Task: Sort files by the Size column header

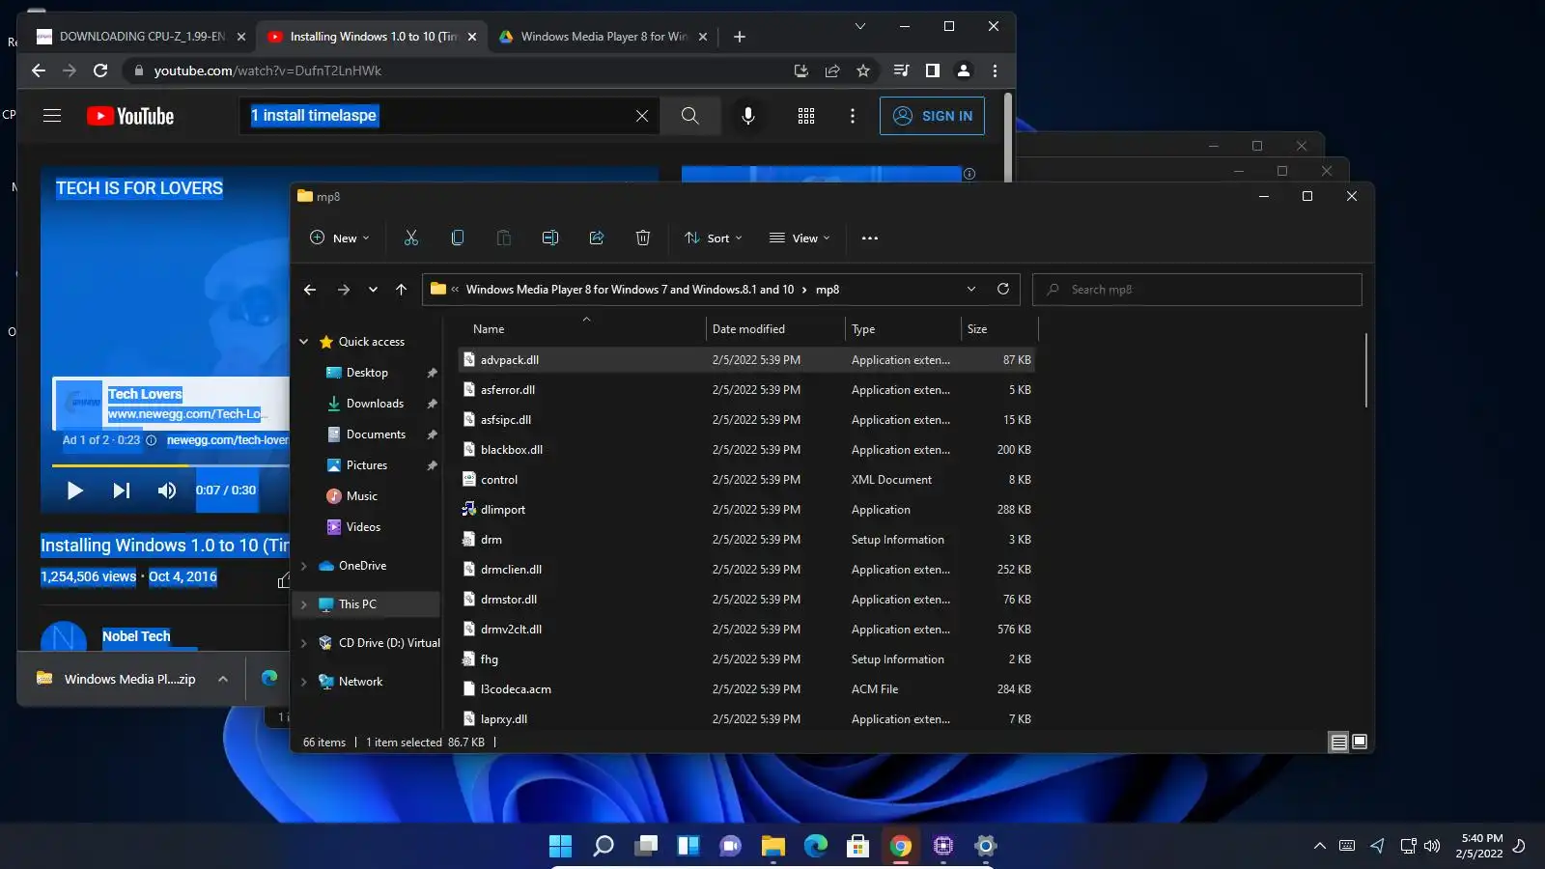Action: coord(998,329)
